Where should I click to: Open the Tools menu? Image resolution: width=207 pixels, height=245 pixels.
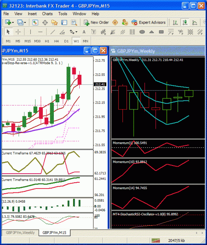point(63,14)
